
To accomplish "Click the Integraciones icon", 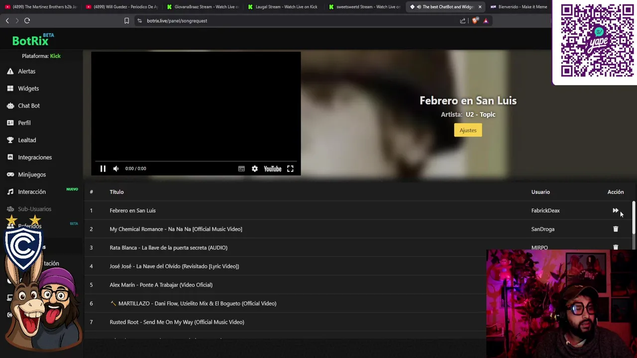I will click(10, 157).
